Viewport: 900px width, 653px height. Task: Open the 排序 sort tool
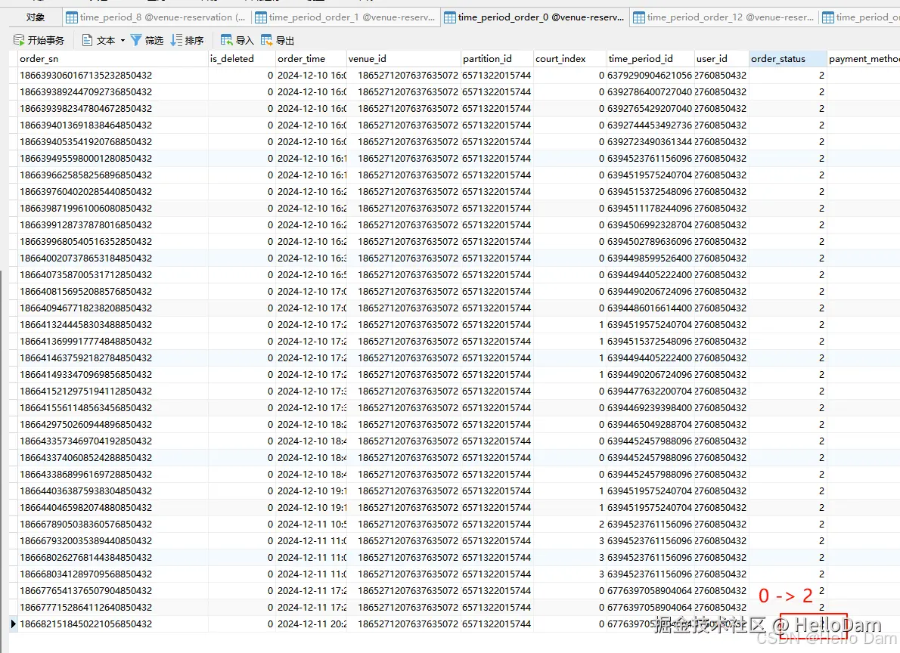click(x=187, y=40)
